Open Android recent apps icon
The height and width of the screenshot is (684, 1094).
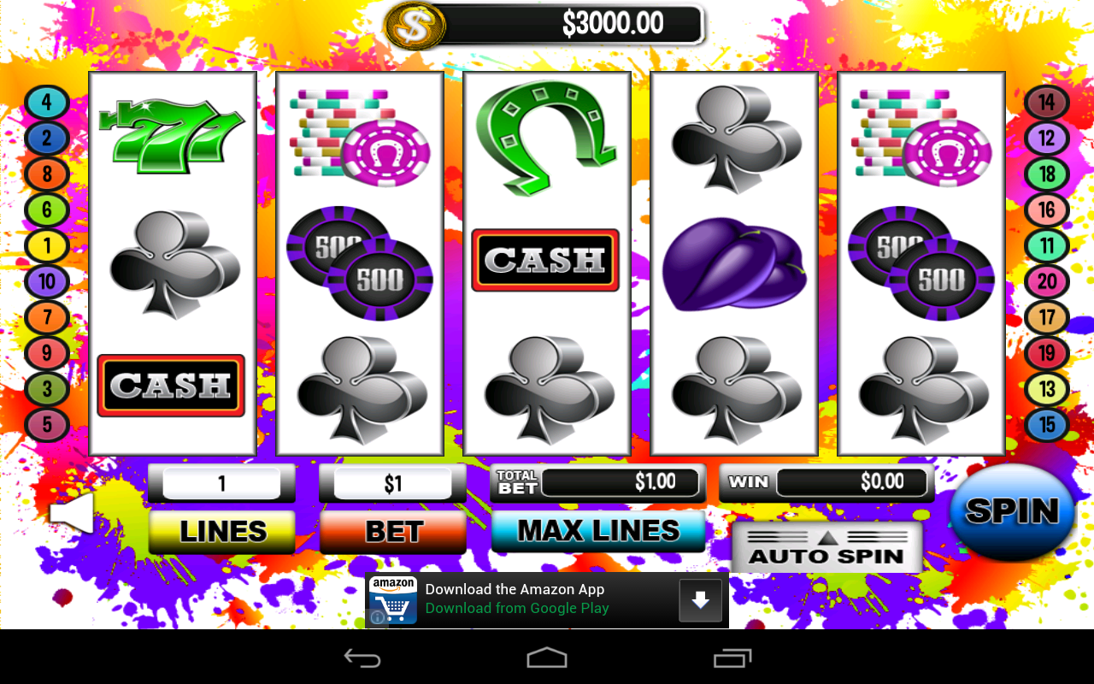732,657
